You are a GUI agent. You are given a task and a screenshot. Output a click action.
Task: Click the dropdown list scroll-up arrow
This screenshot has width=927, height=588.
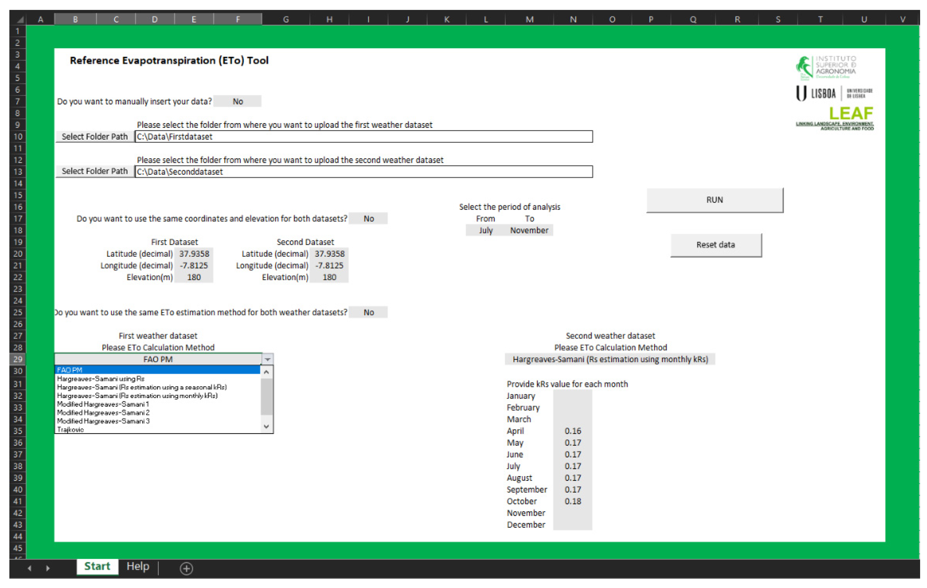[266, 372]
